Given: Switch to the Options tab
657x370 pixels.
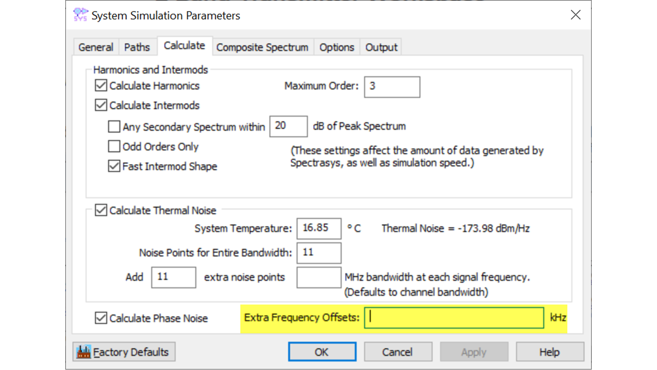Looking at the screenshot, I should [336, 47].
